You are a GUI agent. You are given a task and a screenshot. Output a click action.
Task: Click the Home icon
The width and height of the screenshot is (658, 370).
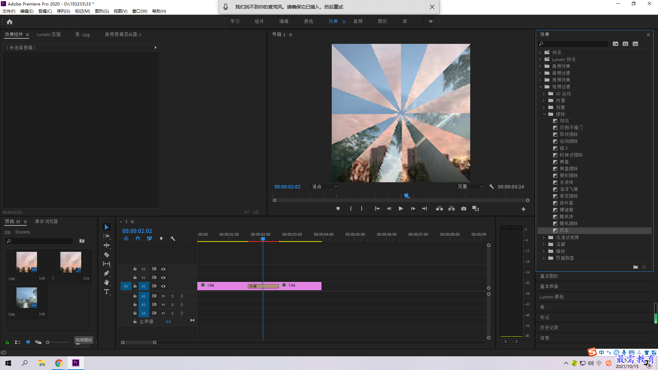pyautogui.click(x=10, y=22)
